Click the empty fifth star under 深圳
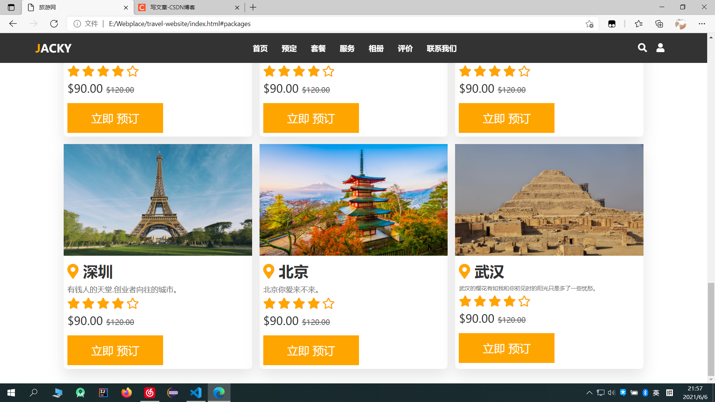This screenshot has width=715, height=402. pyautogui.click(x=133, y=304)
